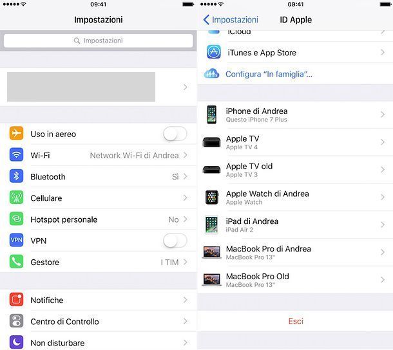The image size is (393, 350).
Task: Tap the App Store icon
Action: point(214,52)
